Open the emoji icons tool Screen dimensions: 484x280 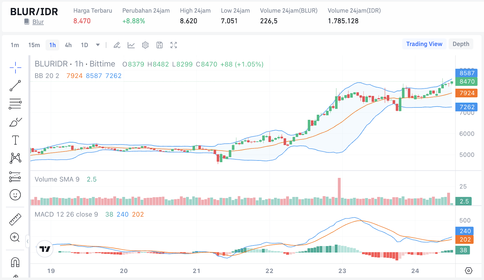[15, 195]
